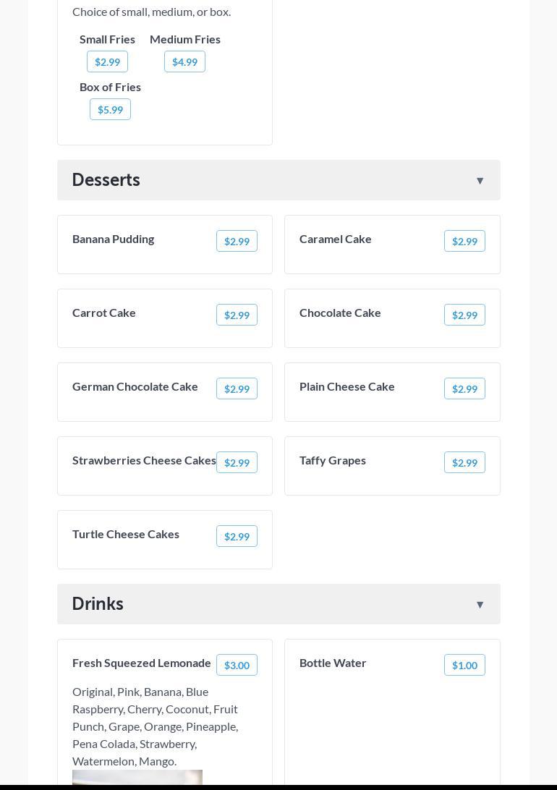The image size is (557, 790).
Task: Open the Banana Pudding item title
Action: (114, 239)
